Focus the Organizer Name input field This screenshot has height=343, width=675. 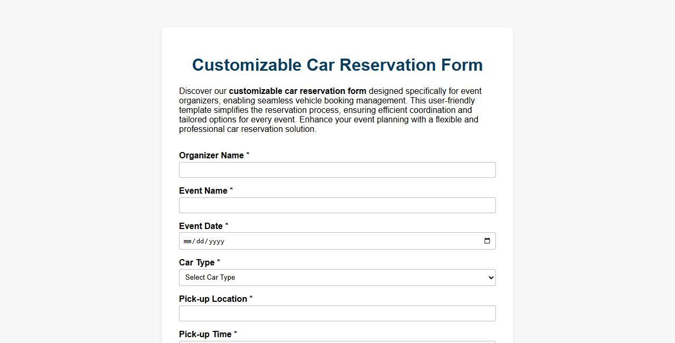[x=337, y=169]
